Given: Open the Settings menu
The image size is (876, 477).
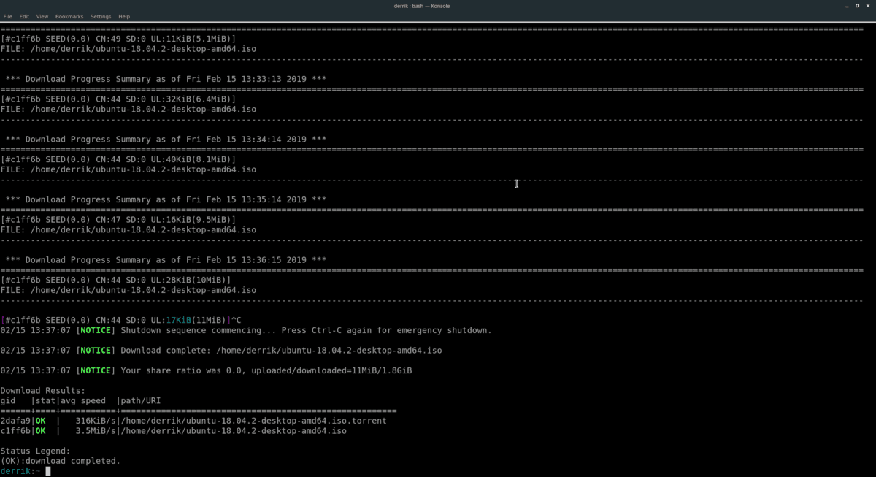Looking at the screenshot, I should coord(100,16).
